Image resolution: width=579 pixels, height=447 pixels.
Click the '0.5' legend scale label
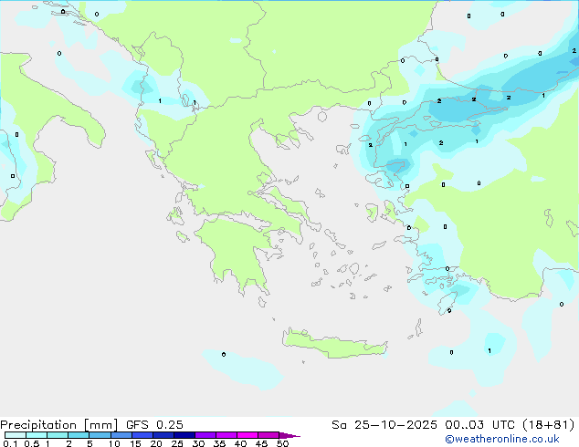32,443
